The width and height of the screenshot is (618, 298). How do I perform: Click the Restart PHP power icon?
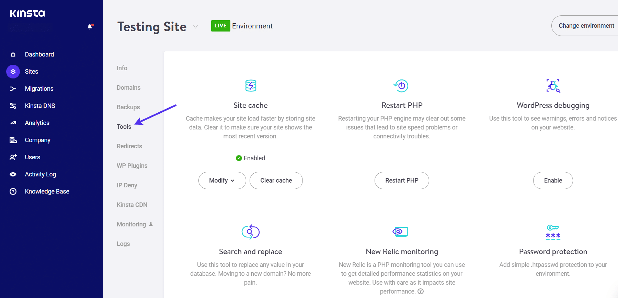tap(401, 86)
